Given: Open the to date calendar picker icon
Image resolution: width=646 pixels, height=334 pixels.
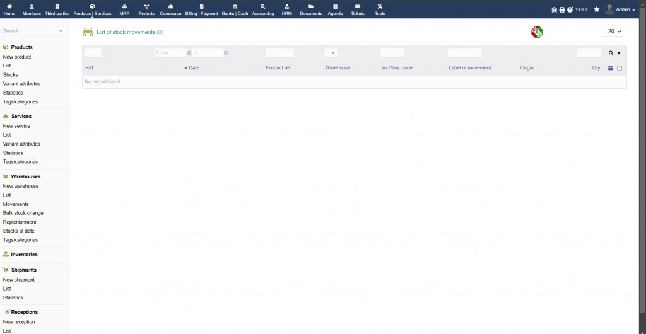Looking at the screenshot, I should click(226, 53).
